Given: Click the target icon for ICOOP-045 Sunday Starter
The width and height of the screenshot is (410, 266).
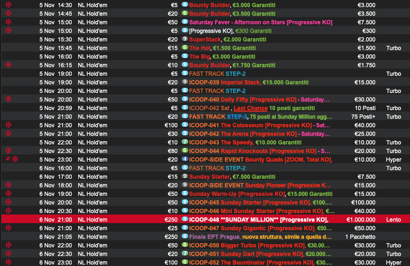Looking at the screenshot, I should coord(9,202).
